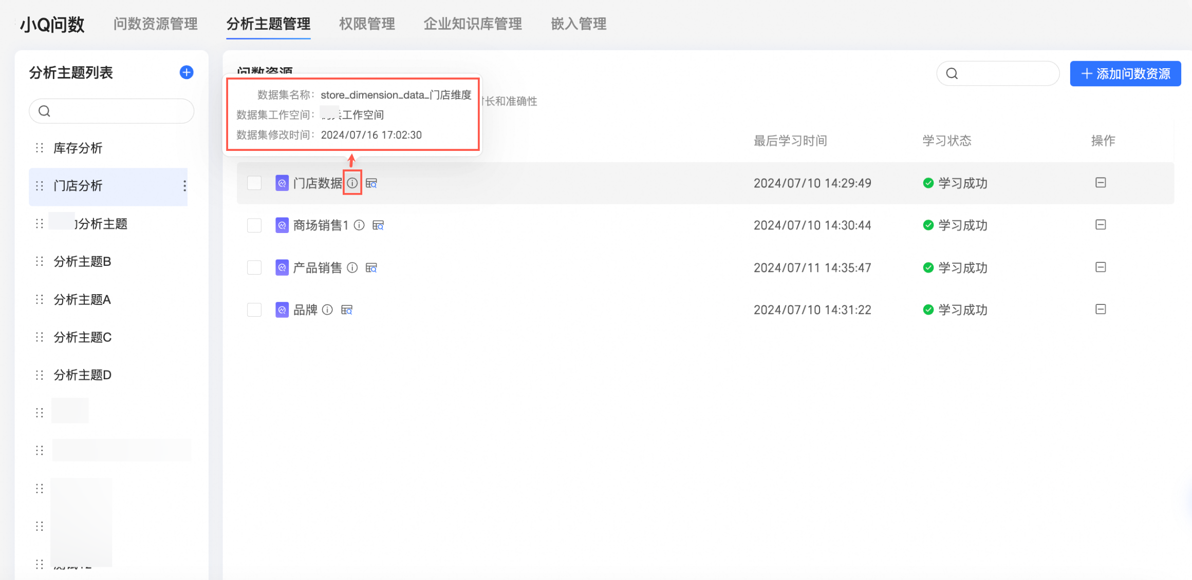Tick the checkbox for 门店数据

click(254, 183)
